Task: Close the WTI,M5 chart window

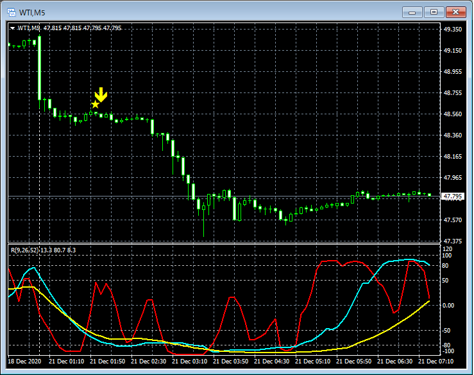Action: pyautogui.click(x=456, y=12)
